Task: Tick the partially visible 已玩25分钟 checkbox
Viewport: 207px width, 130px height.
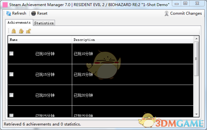Action: pyautogui.click(x=11, y=115)
